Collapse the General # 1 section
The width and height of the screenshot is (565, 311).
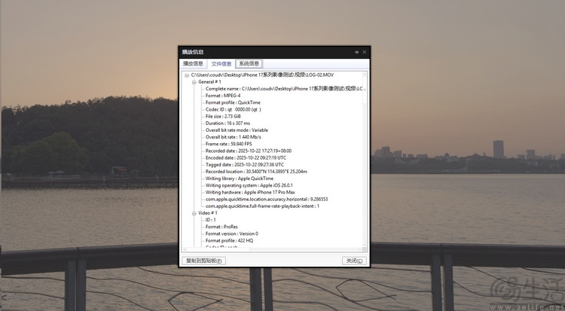(x=194, y=82)
